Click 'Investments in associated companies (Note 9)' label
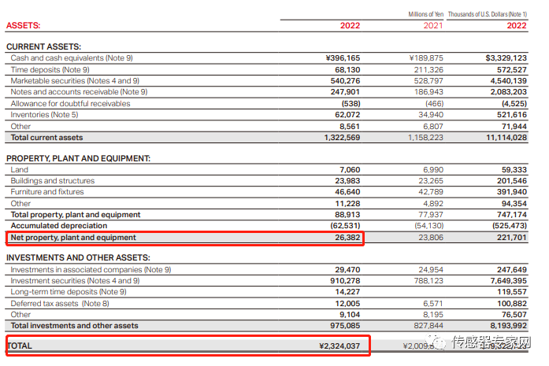 point(91,270)
